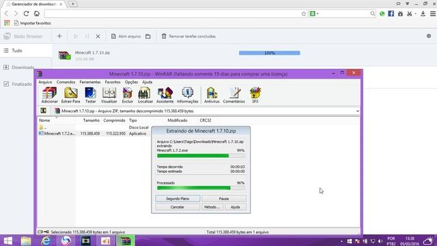
Task: Click Abrir arquivo in download manager
Action: 126,36
